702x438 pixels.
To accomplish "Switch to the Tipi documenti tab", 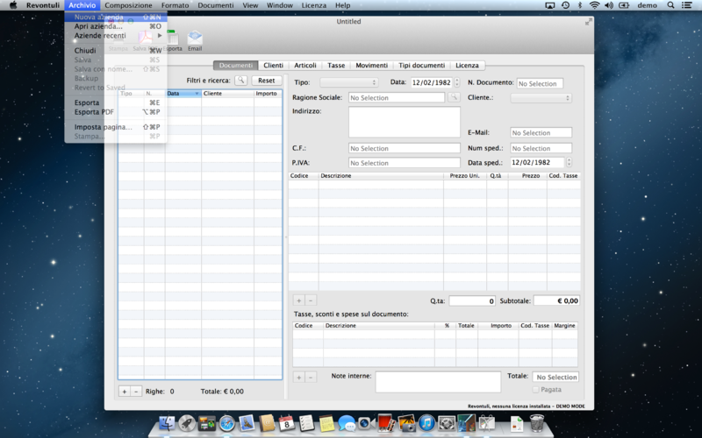I will pos(422,65).
